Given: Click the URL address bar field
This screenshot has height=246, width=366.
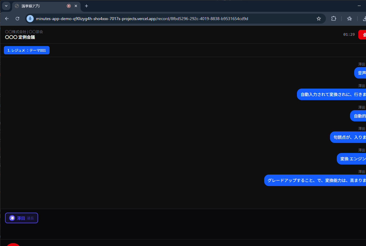Looking at the screenshot, I should [x=171, y=19].
